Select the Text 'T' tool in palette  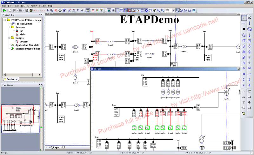click(x=244, y=102)
